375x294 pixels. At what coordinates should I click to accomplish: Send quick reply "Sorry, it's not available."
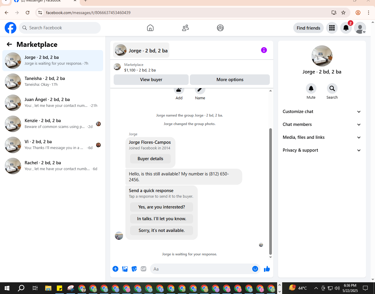162,230
